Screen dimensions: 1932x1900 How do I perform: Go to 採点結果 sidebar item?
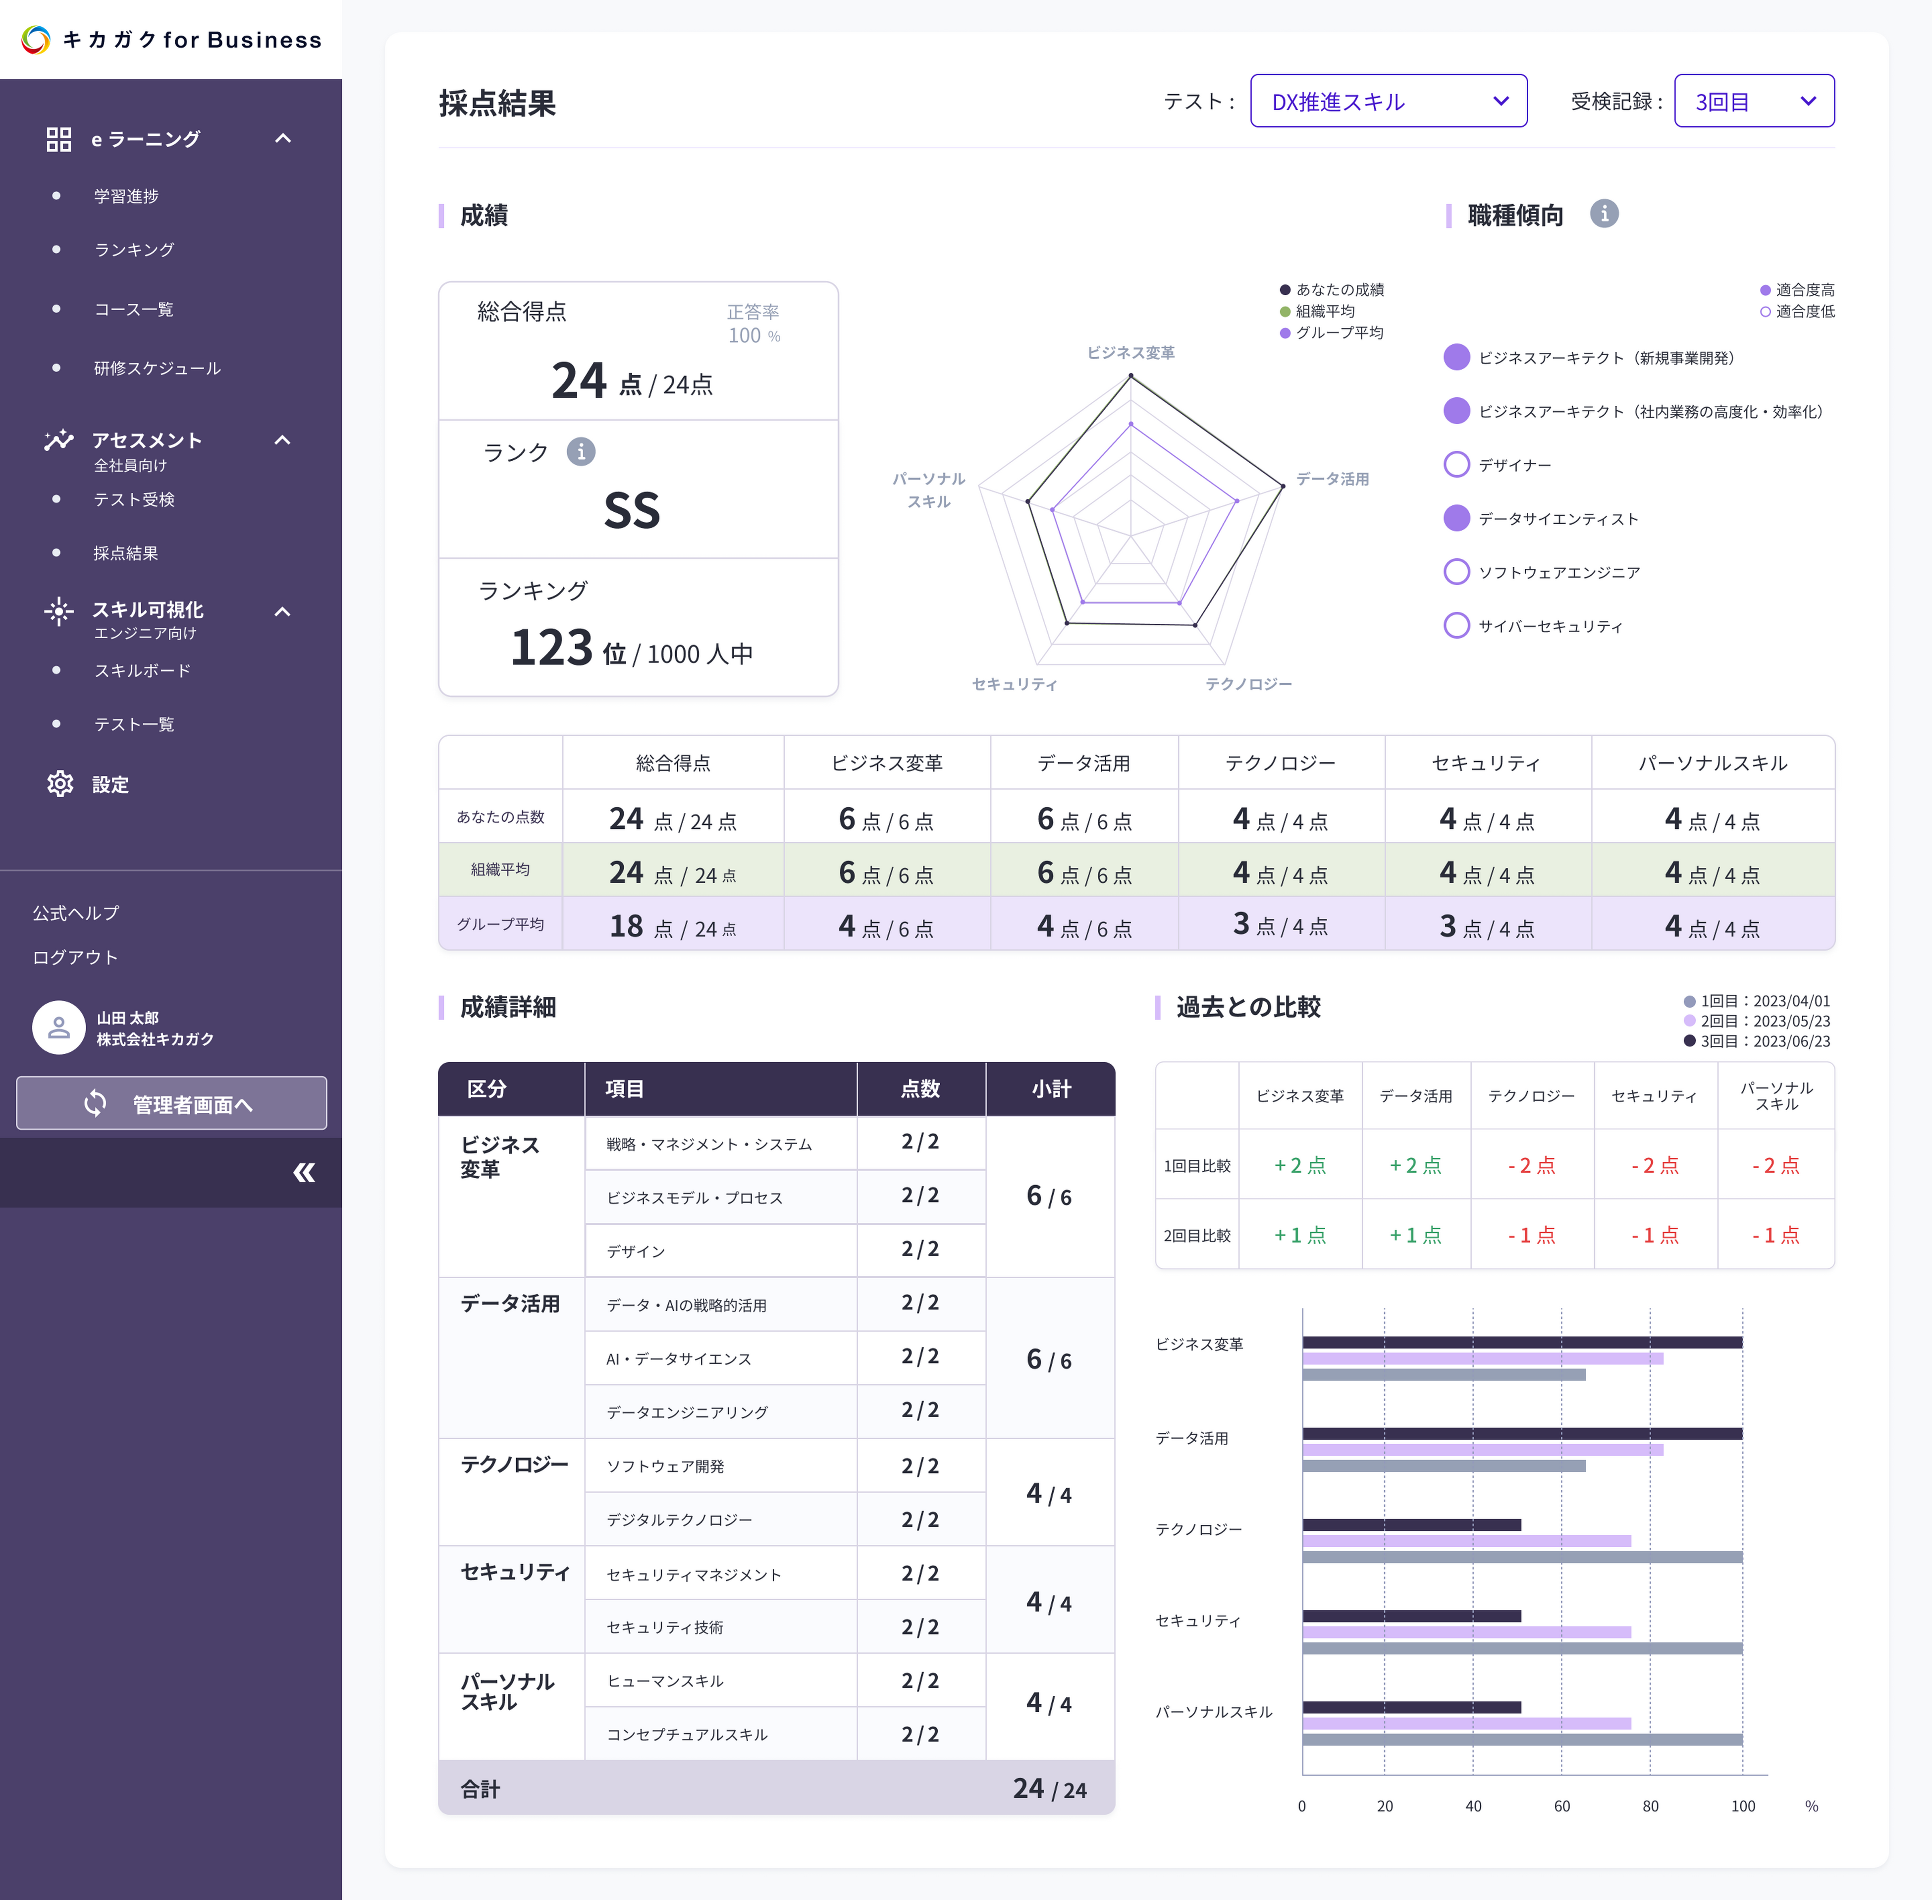click(126, 553)
